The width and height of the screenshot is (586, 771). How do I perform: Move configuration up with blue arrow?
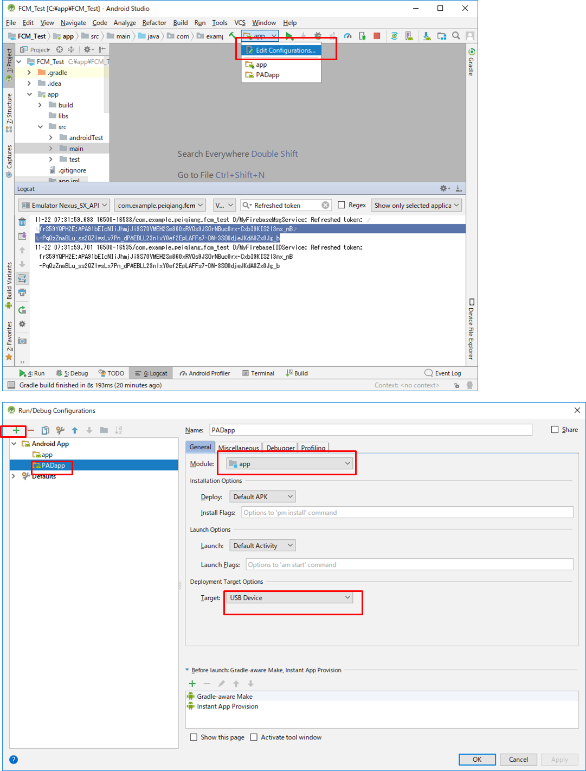click(75, 430)
